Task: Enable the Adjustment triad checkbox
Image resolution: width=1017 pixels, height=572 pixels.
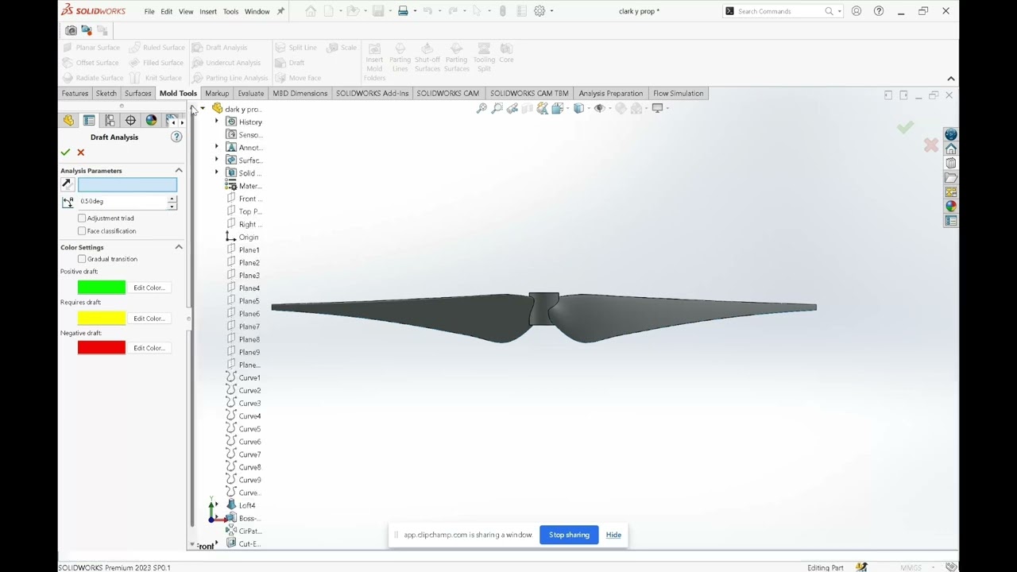Action: coord(82,218)
